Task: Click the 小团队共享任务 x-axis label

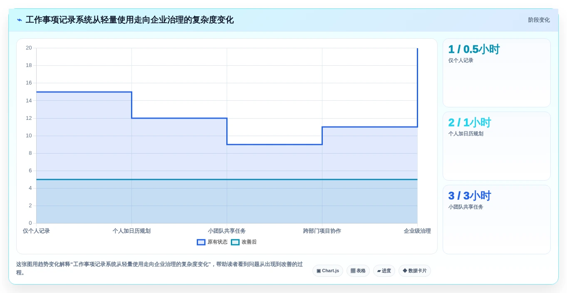Action: point(227,231)
